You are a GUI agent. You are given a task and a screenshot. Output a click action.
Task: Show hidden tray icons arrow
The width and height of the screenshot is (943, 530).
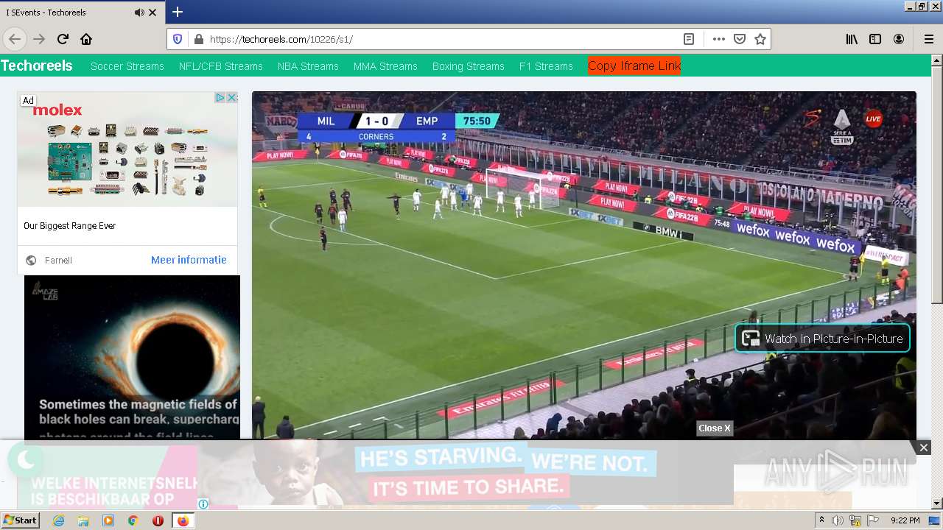pos(821,520)
